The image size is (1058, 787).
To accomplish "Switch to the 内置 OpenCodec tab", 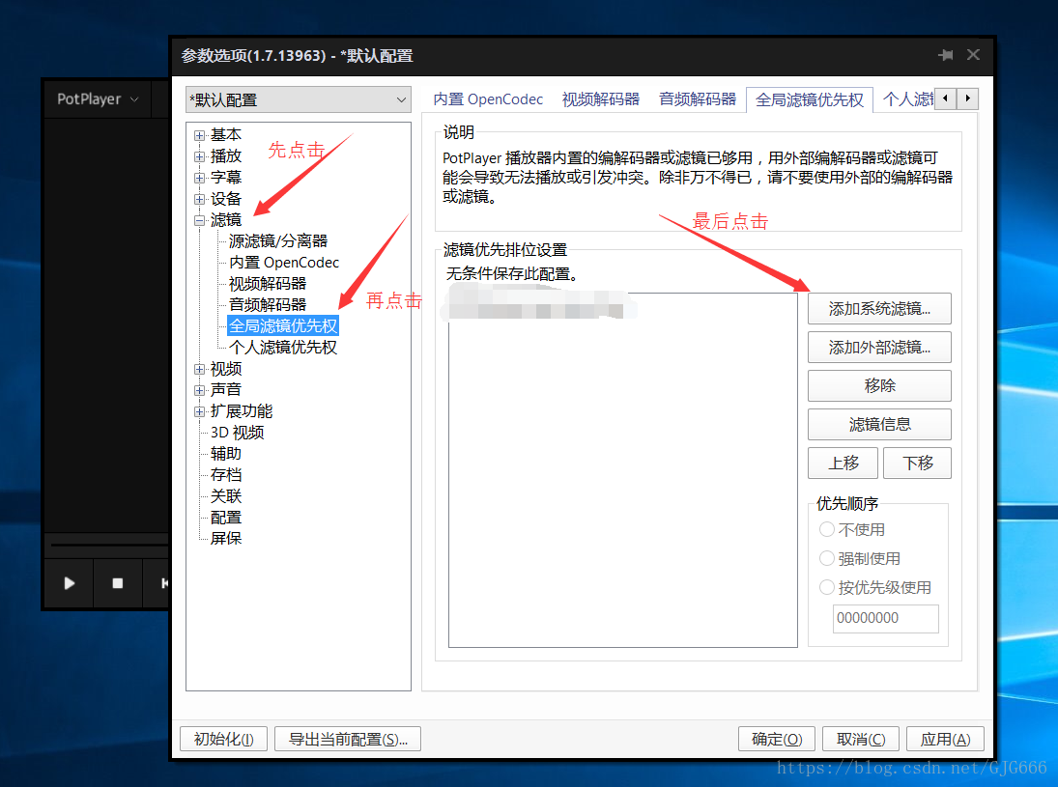I will click(x=488, y=99).
